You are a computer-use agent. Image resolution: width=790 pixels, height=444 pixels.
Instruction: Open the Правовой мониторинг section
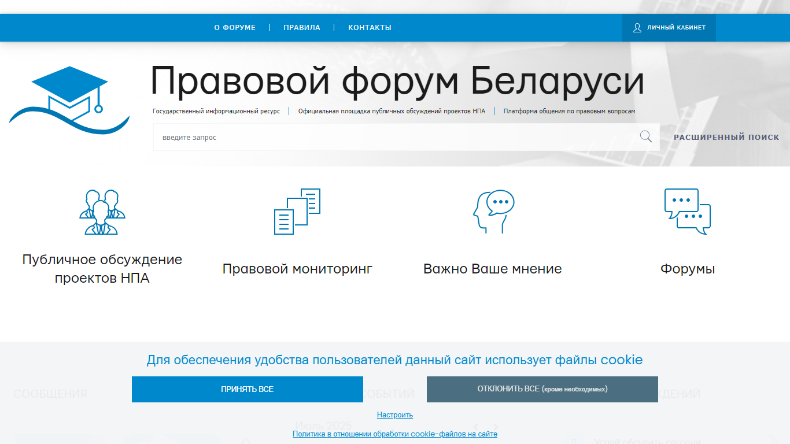[x=297, y=269]
